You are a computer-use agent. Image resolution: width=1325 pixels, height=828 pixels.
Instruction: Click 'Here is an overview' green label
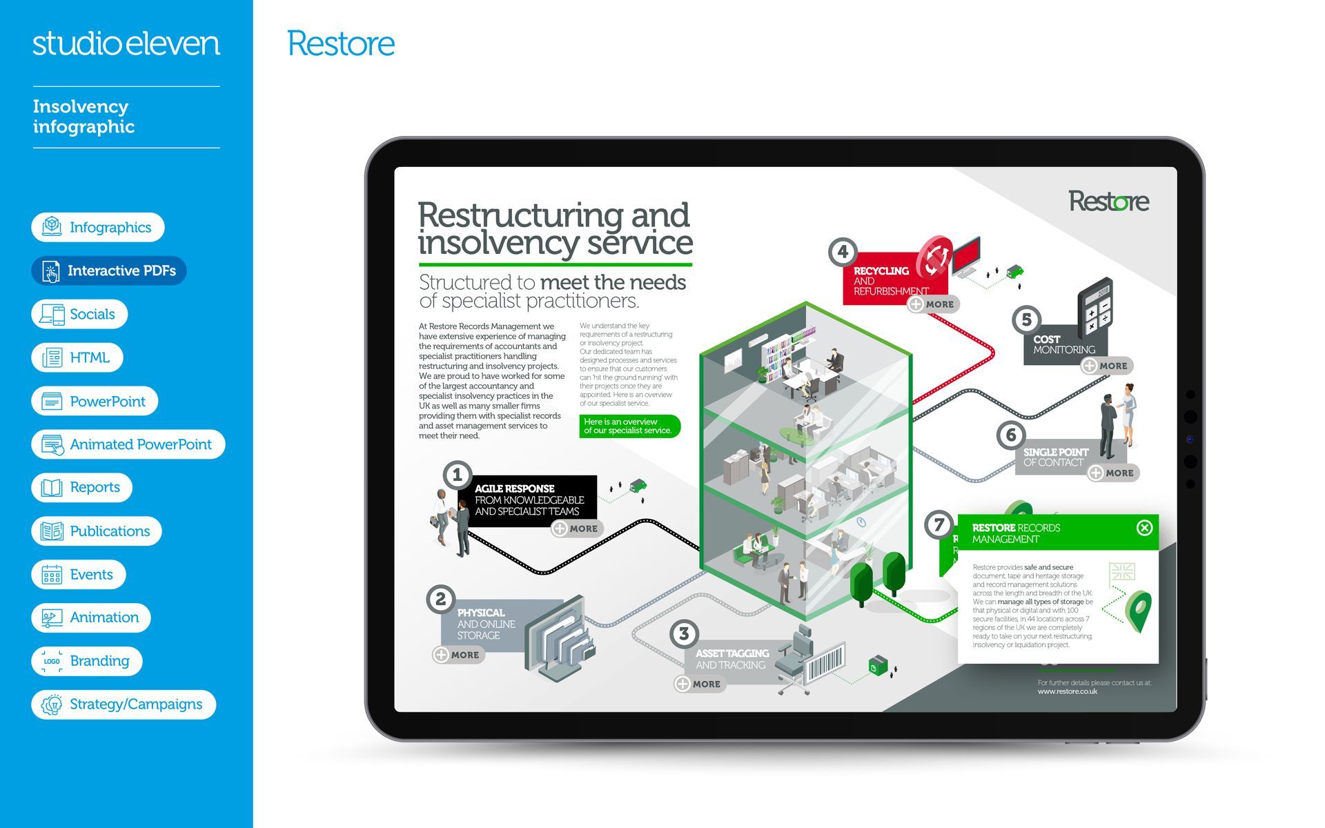pos(629,426)
